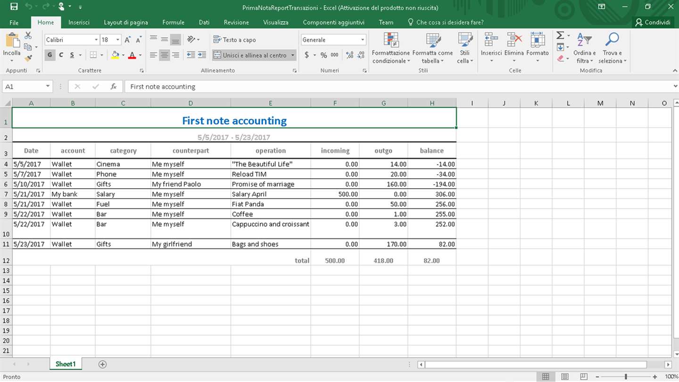Click the AutoSum sigma icon
The width and height of the screenshot is (679, 382).
pyautogui.click(x=560, y=36)
